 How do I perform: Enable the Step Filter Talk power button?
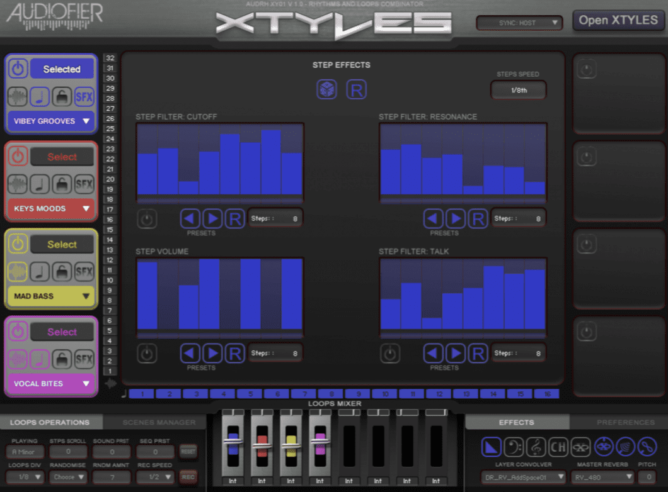pyautogui.click(x=390, y=354)
